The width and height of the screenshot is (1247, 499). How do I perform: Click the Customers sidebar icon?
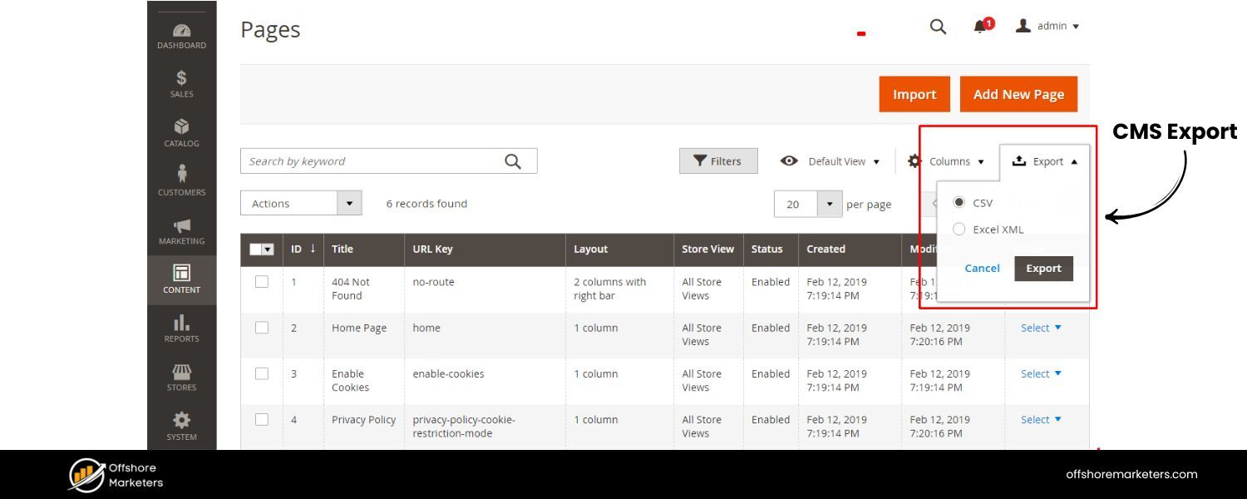pyautogui.click(x=181, y=176)
